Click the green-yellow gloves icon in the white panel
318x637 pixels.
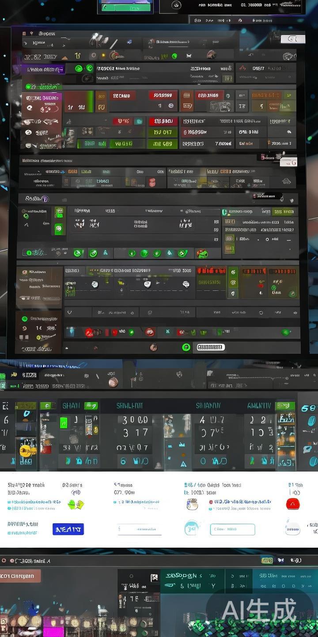(x=76, y=504)
